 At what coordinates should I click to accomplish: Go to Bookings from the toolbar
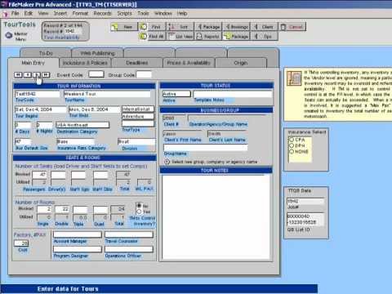236,27
